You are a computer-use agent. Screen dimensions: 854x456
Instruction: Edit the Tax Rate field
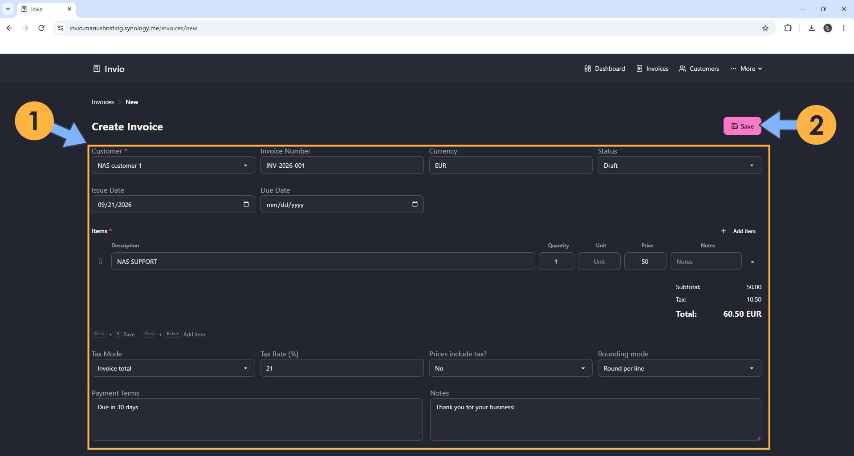[x=342, y=368]
